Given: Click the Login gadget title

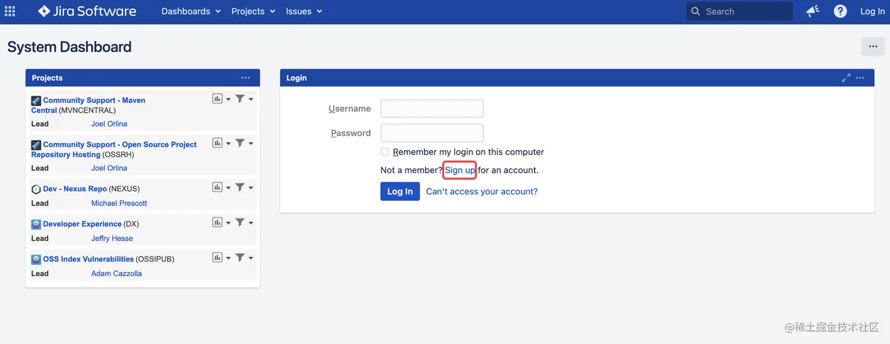Looking at the screenshot, I should (x=297, y=78).
